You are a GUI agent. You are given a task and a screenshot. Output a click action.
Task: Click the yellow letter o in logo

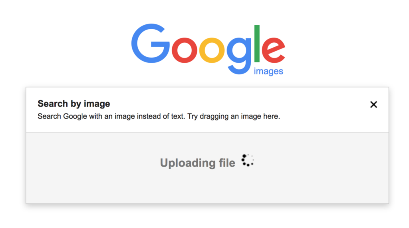click(x=212, y=50)
